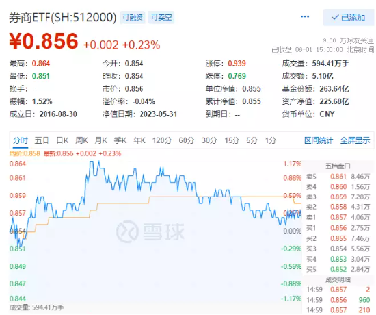The image size is (376, 315).
Task: Click the 资产净值 225.68亿 value
Action: pyautogui.click(x=334, y=101)
